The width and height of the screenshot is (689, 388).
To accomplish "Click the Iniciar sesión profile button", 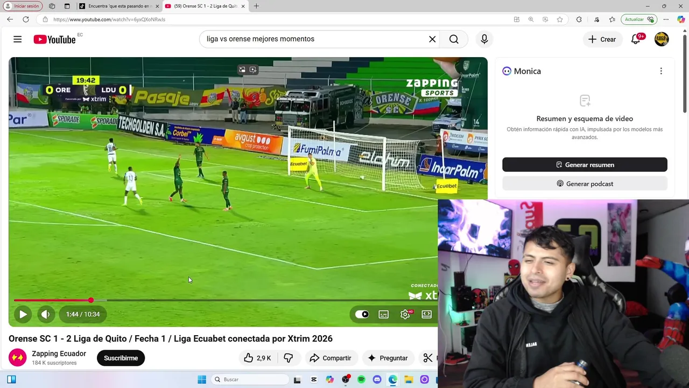I will [x=22, y=6].
